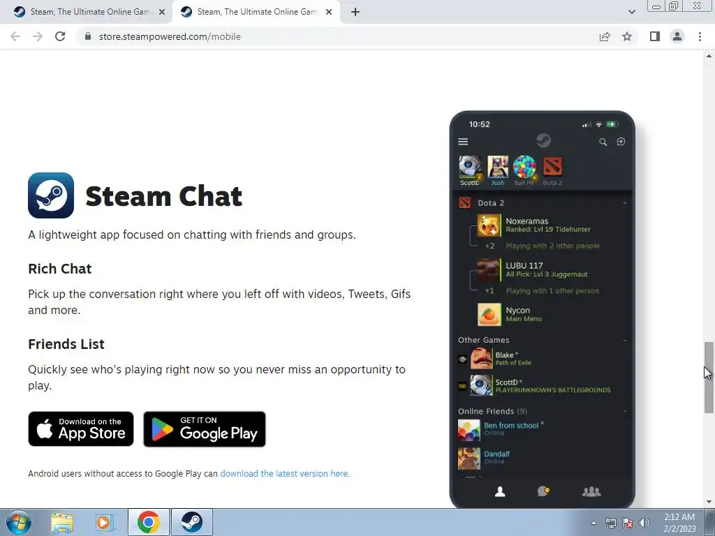Open the Chrome profile avatar icon
The width and height of the screenshot is (715, 536).
[677, 36]
